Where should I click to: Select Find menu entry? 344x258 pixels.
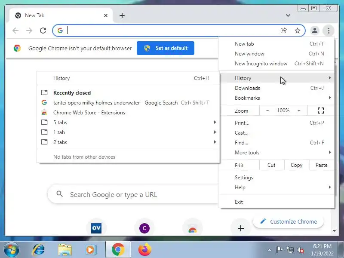point(276,143)
